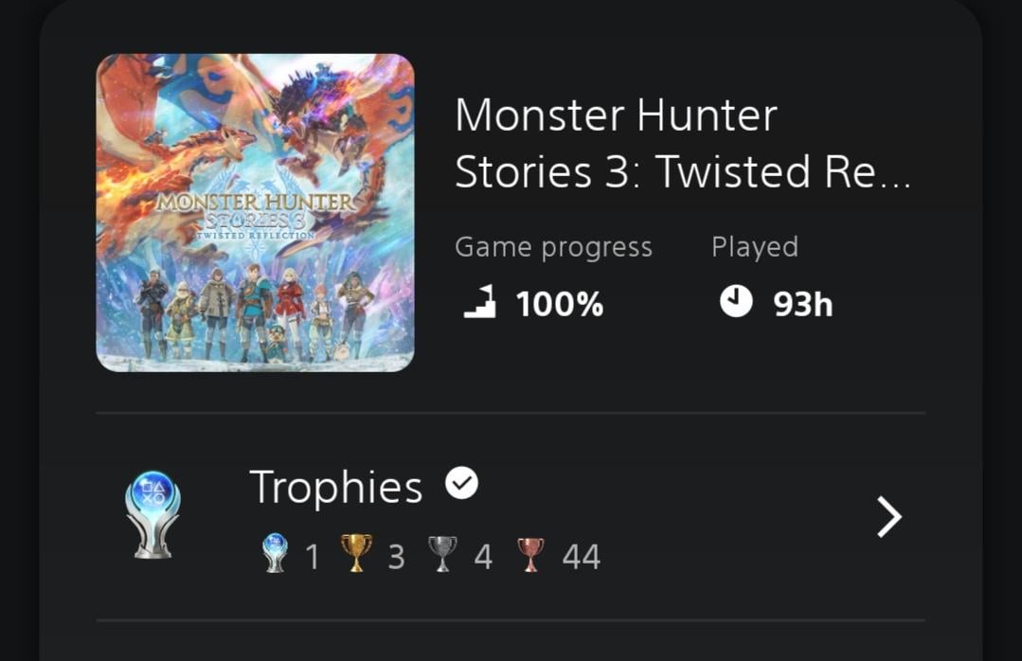Viewport: 1022px width, 661px height.
Task: Select the bronze trophy icon
Action: click(x=529, y=555)
